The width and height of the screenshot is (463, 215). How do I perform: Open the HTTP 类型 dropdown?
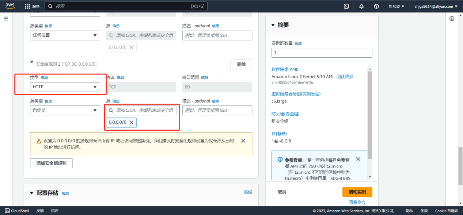click(x=65, y=87)
